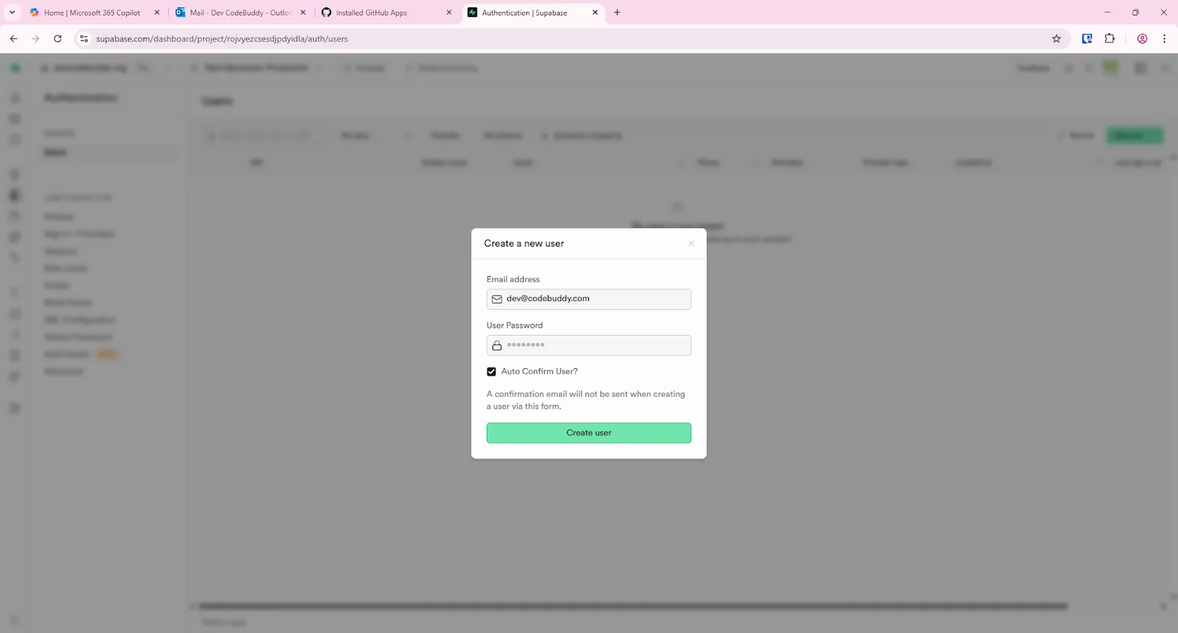Close the Authentication Supabase tab
Viewport: 1178px width, 633px height.
pyautogui.click(x=595, y=13)
